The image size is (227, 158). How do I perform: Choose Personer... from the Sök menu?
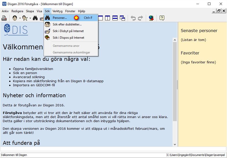pos(71,18)
